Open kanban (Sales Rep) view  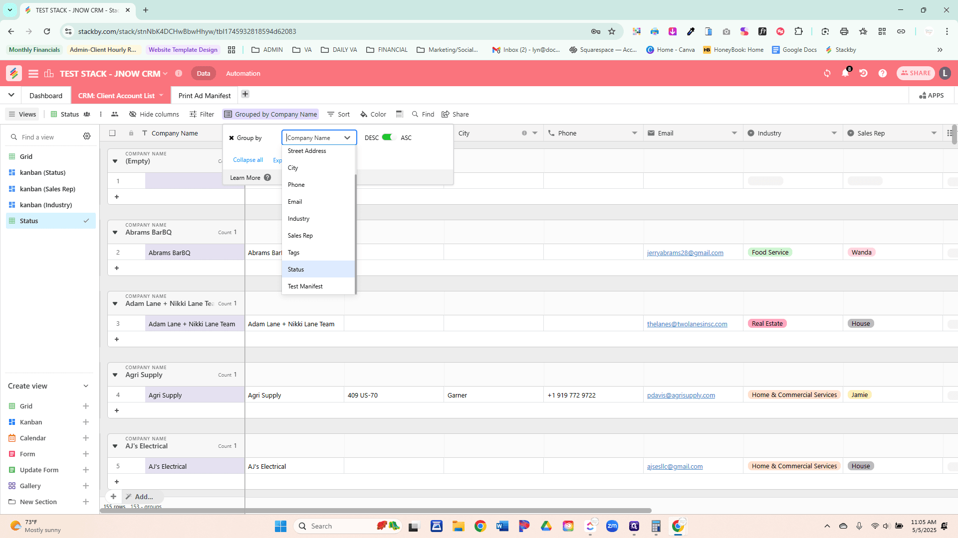point(47,189)
